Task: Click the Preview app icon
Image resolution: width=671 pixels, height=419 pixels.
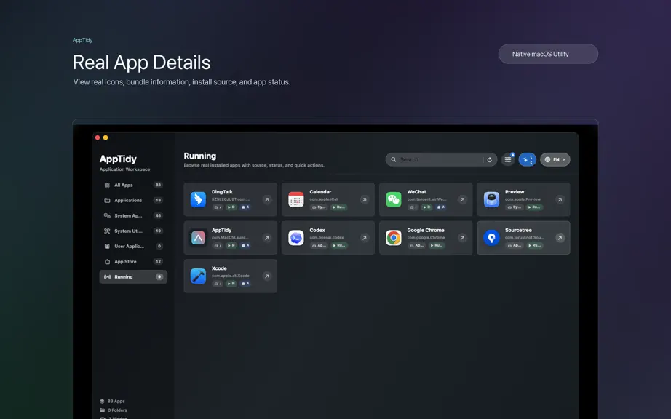Action: point(491,199)
